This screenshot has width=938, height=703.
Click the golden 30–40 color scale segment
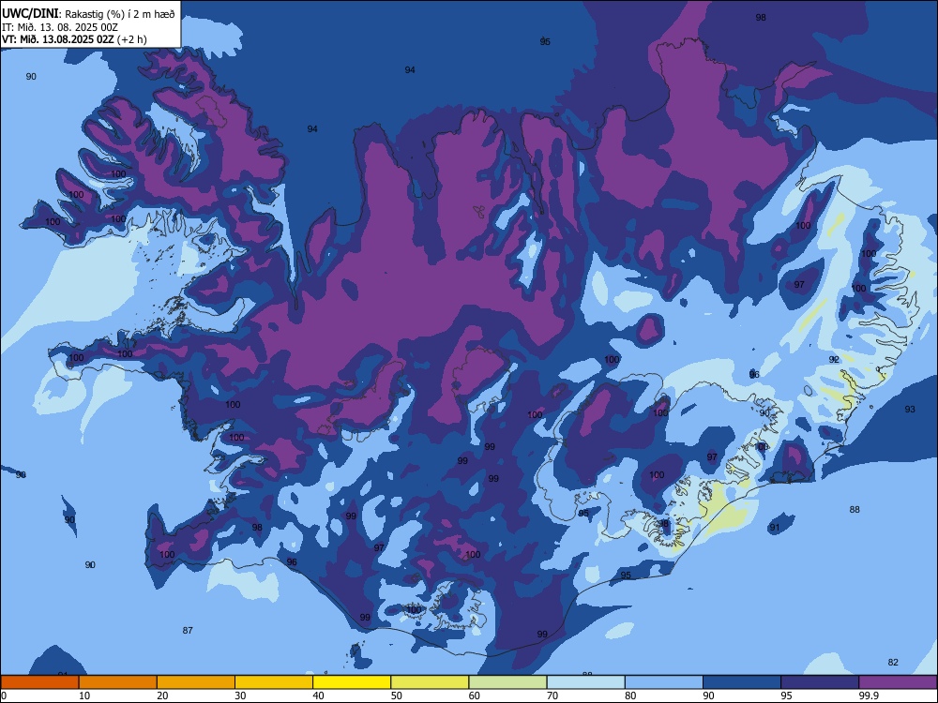(x=274, y=682)
